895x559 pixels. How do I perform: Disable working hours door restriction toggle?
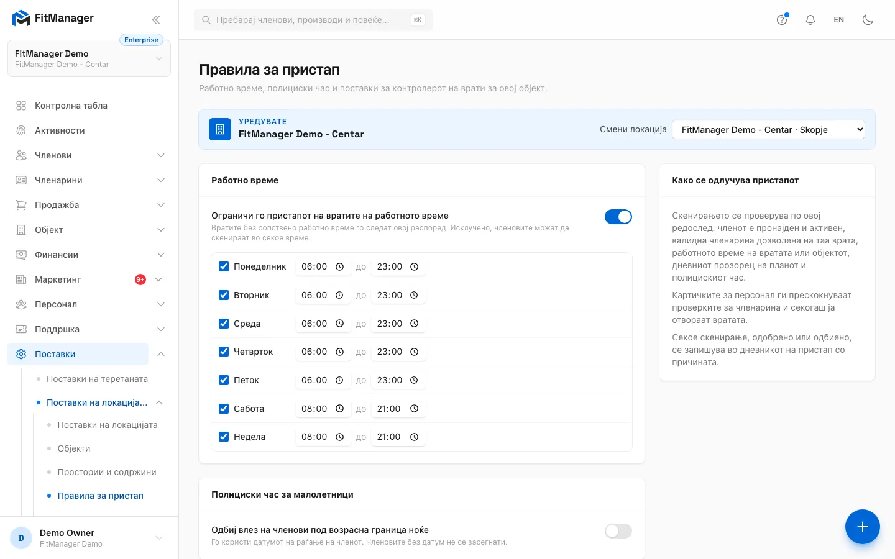[x=618, y=217]
